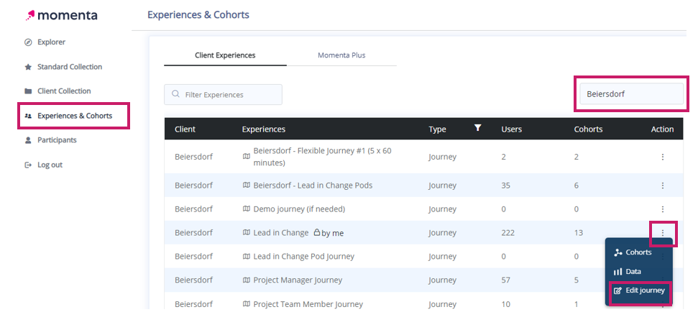The image size is (698, 325).
Task: Click the Standard Collection star icon
Action: pyautogui.click(x=28, y=67)
